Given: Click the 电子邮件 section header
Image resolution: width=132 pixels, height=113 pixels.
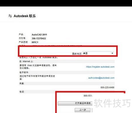Looking at the screenshot, I should pyautogui.click(x=67, y=72).
